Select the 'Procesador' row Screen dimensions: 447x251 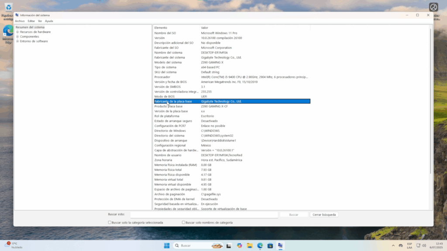click(x=232, y=77)
